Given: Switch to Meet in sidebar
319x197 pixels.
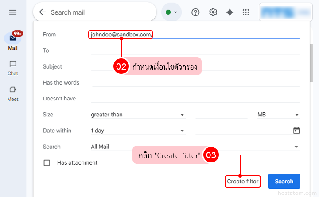Looking at the screenshot, I should (x=13, y=93).
